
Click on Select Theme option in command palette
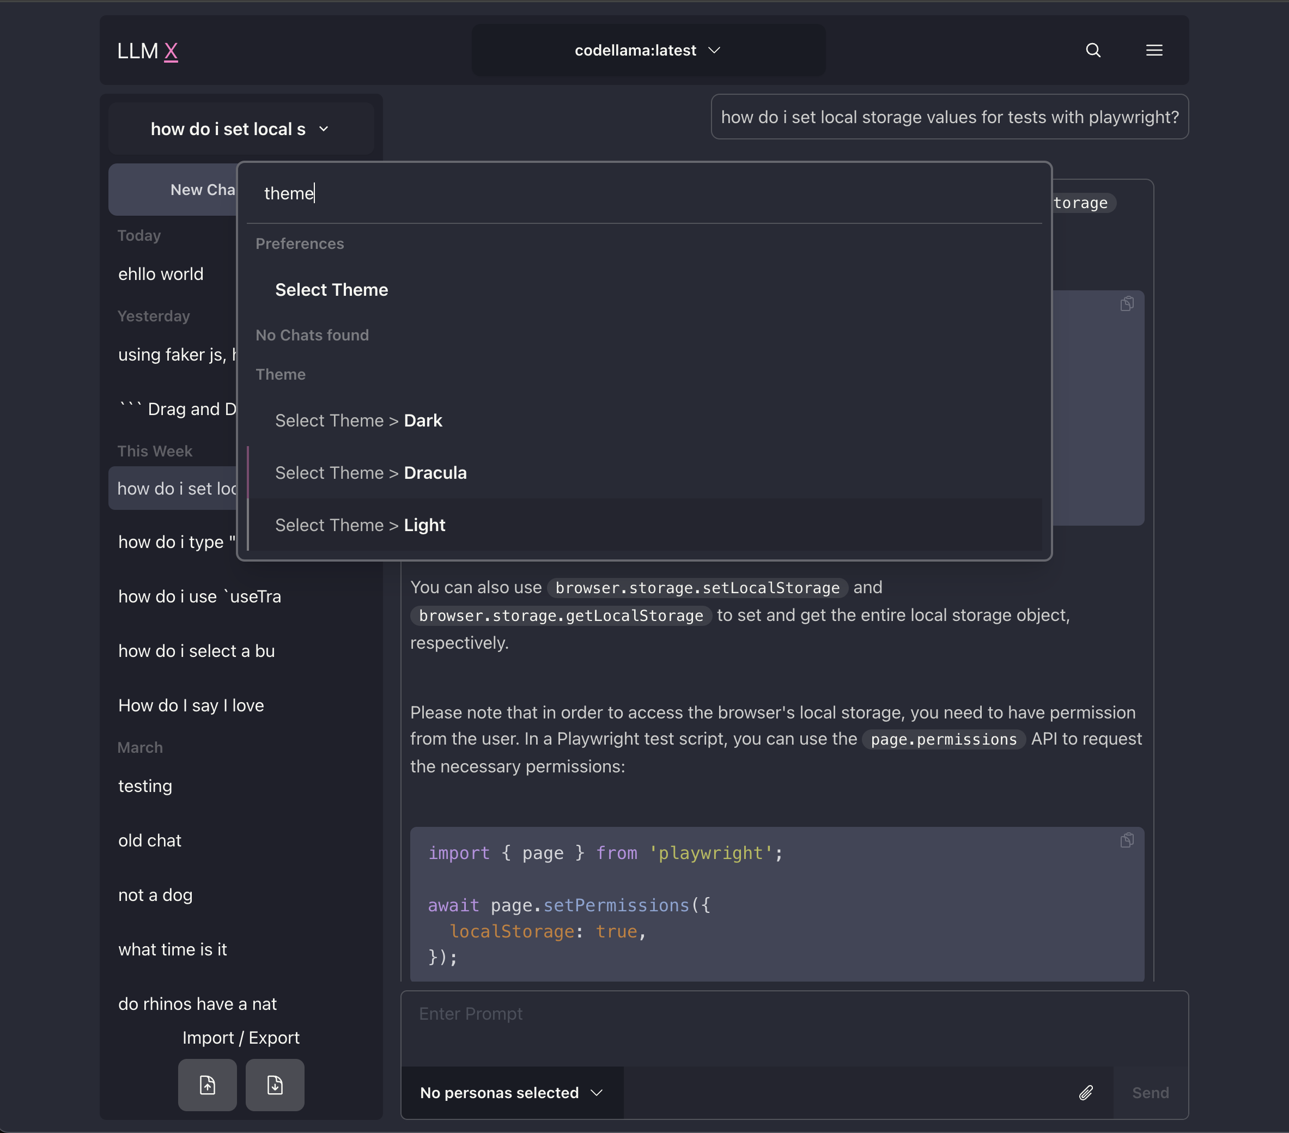[x=331, y=289]
